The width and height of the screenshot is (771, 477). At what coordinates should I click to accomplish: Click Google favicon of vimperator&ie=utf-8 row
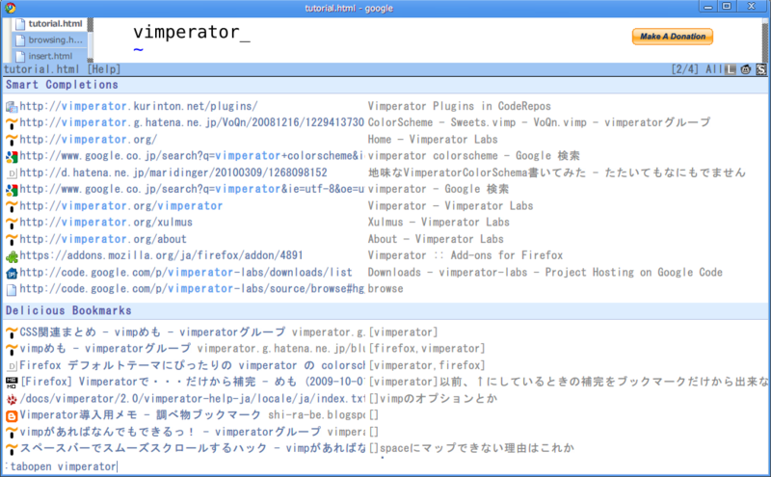click(x=12, y=190)
